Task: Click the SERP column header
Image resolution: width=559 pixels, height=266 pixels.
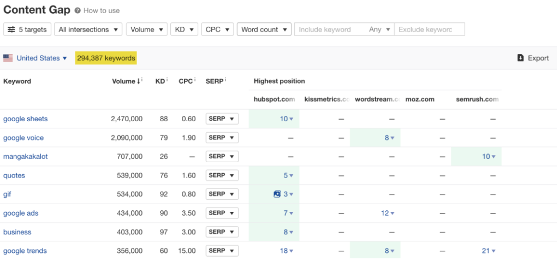Action: (x=214, y=81)
